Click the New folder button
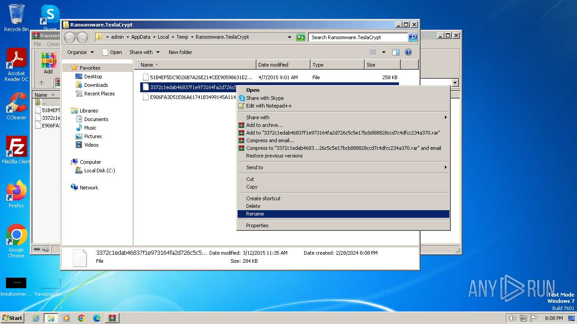 180,52
